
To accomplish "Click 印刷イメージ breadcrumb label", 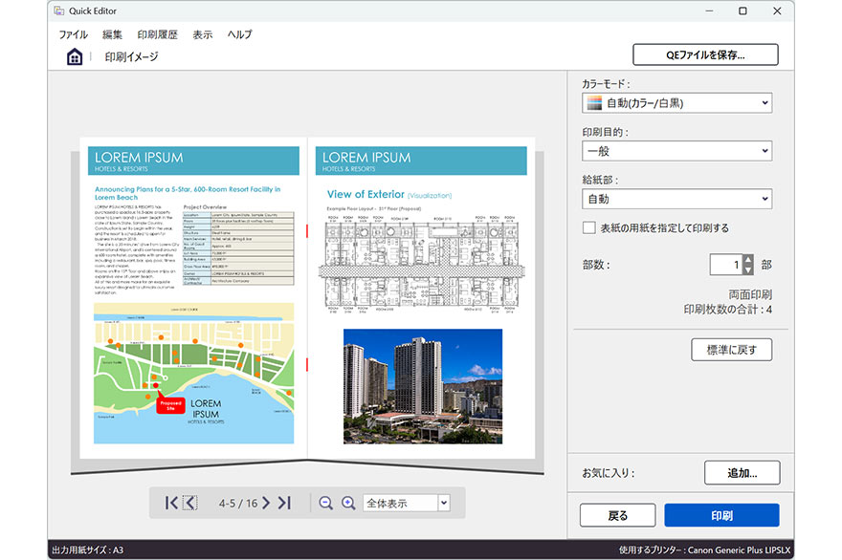I will point(132,56).
